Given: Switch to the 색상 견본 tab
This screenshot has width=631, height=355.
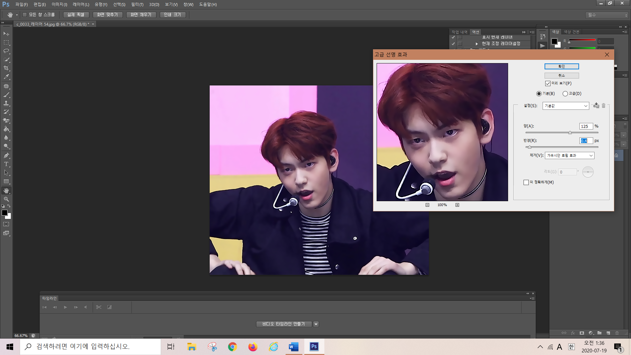Looking at the screenshot, I should pyautogui.click(x=572, y=32).
